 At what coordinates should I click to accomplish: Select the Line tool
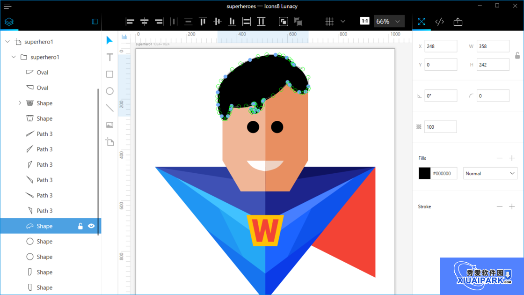tap(109, 108)
